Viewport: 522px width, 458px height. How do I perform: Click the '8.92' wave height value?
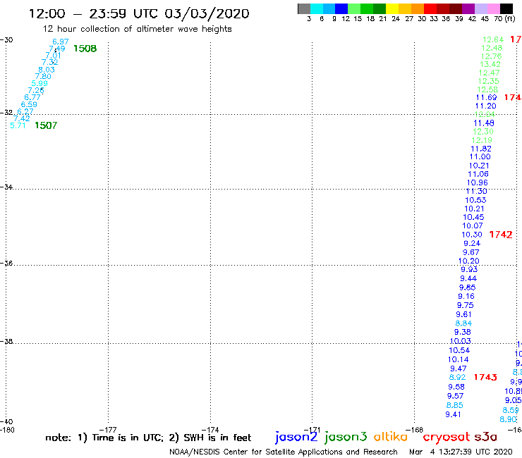(x=457, y=377)
